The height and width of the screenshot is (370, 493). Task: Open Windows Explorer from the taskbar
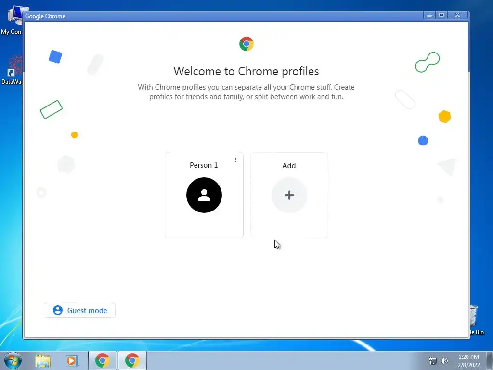coord(43,360)
